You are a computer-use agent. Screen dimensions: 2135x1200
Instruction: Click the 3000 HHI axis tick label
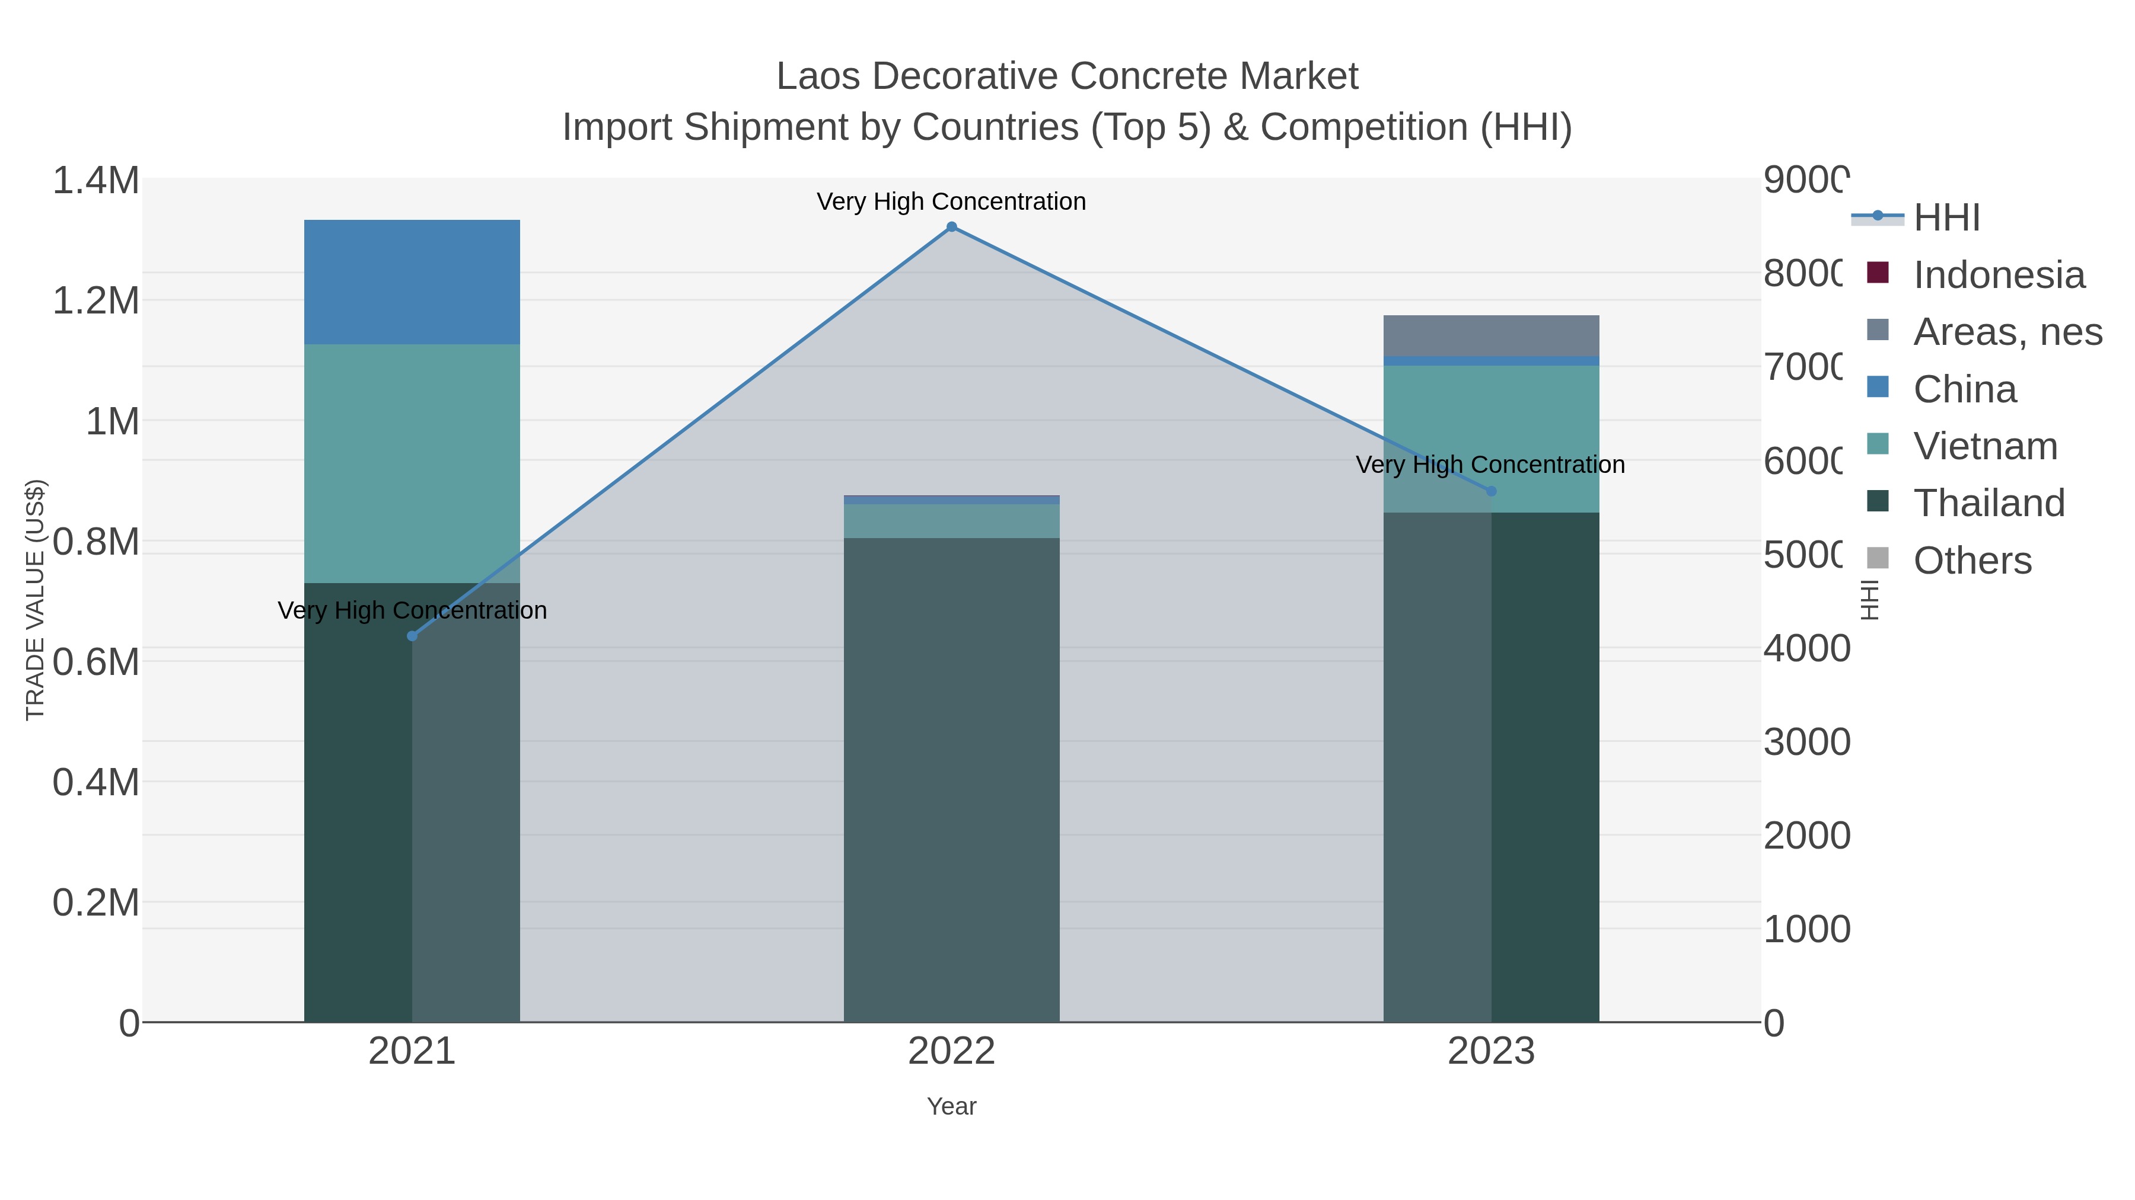[x=1807, y=742]
